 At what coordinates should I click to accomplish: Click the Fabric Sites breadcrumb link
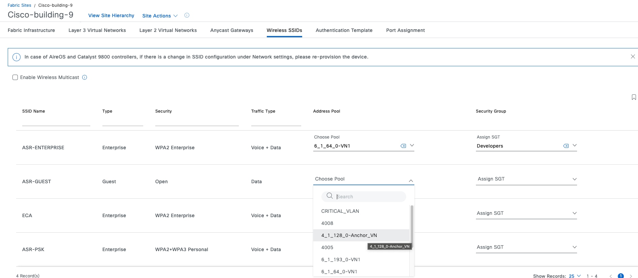(x=19, y=5)
